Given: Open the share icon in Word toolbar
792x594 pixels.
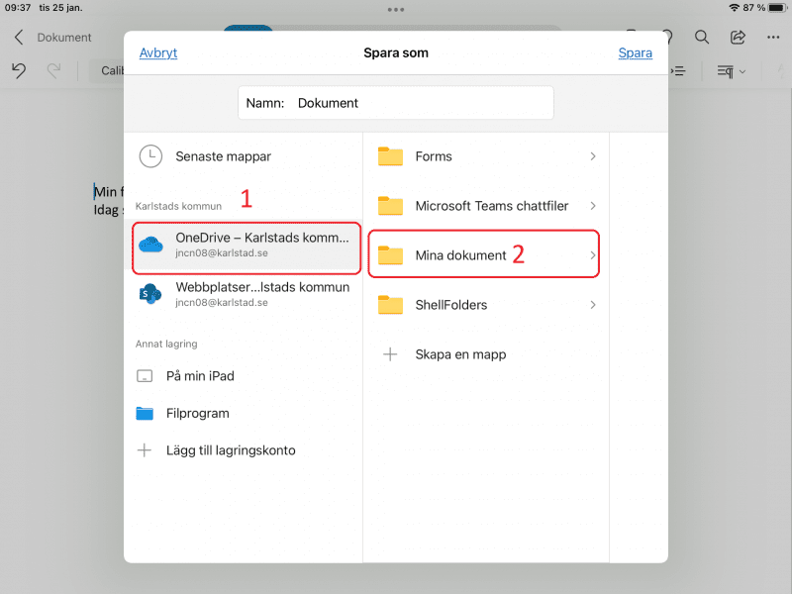Looking at the screenshot, I should (x=738, y=37).
